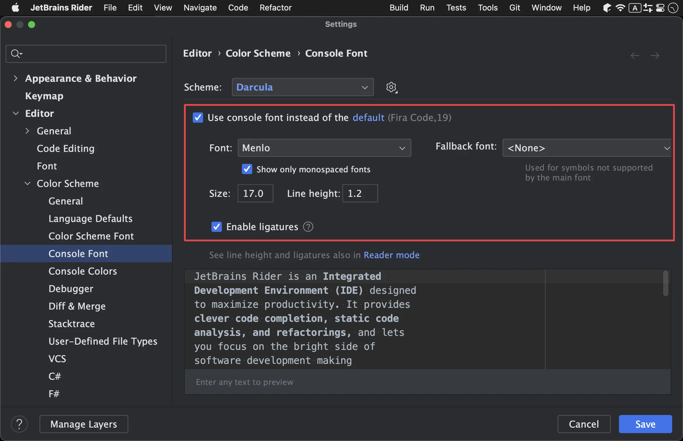
Task: Select Font under Editor
Action: point(47,166)
